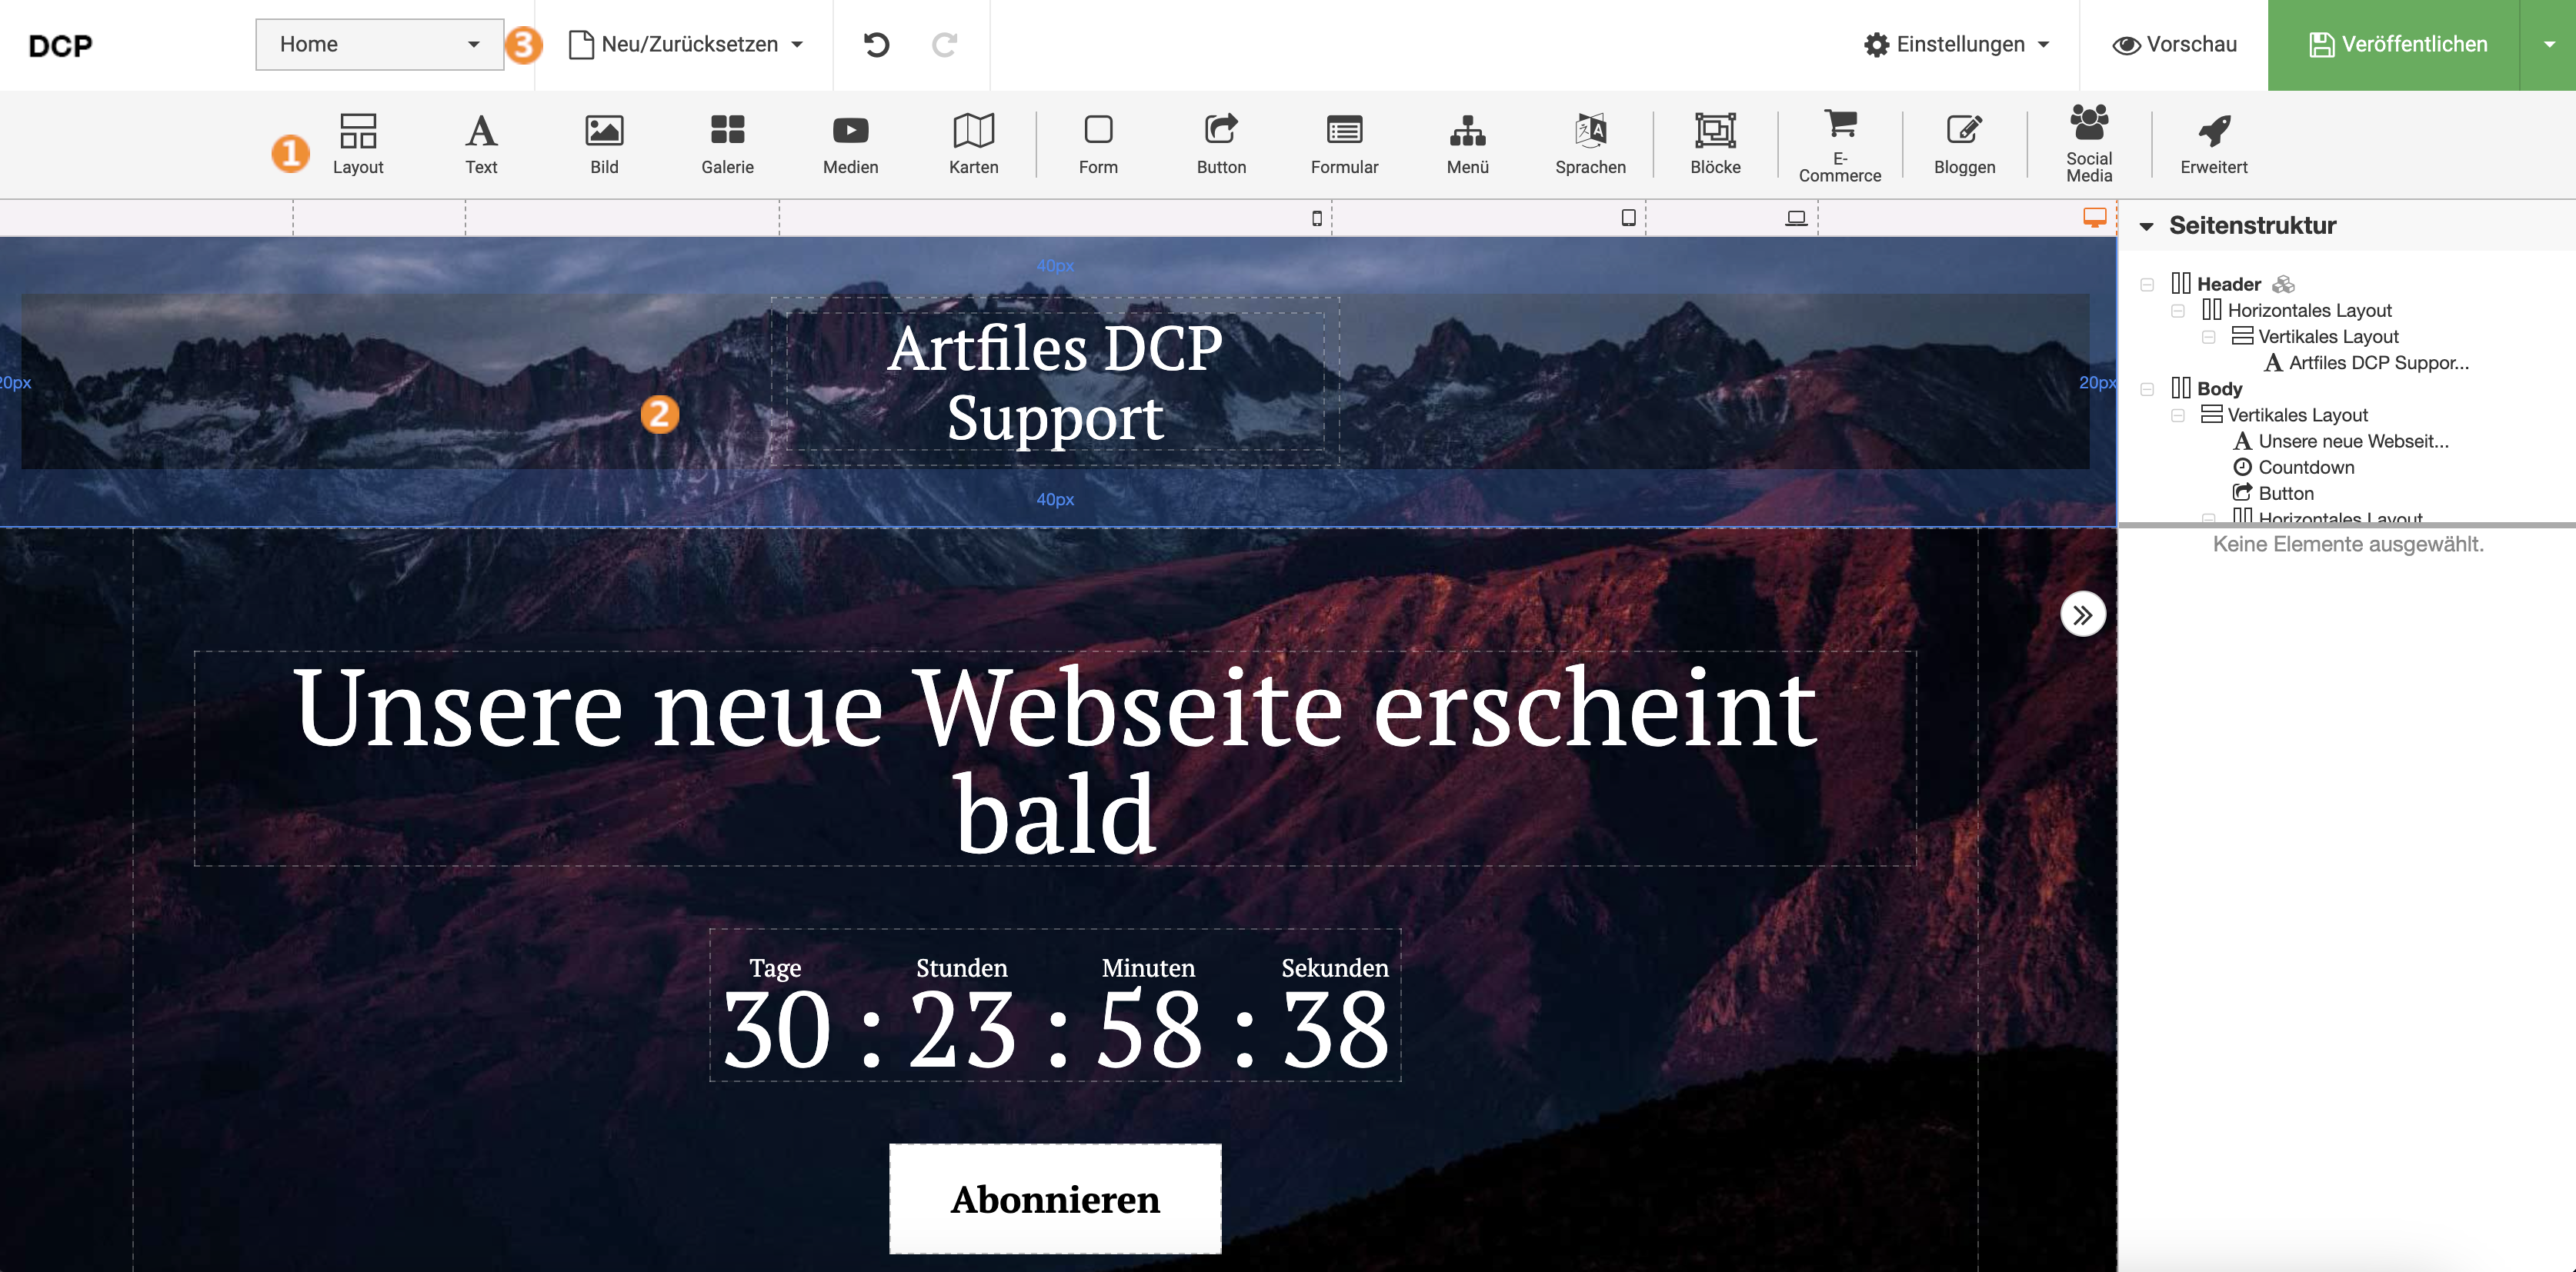2576x1272 pixels.
Task: Open the E-Commerce cart tool
Action: (1839, 146)
